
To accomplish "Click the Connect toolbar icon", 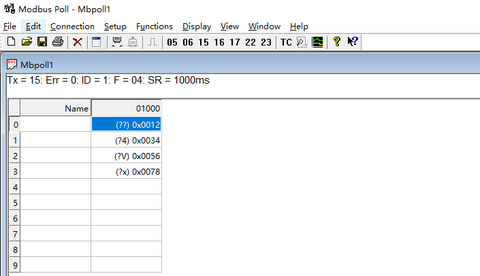I will tap(117, 42).
